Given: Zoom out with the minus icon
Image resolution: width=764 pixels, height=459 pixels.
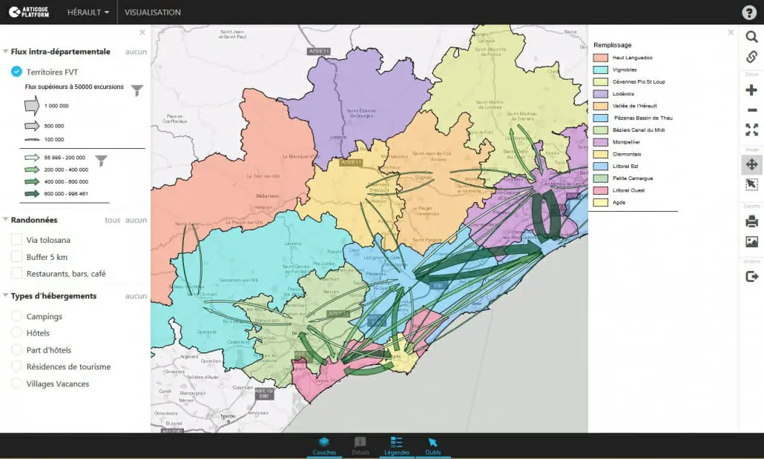Looking at the screenshot, I should coord(751,110).
